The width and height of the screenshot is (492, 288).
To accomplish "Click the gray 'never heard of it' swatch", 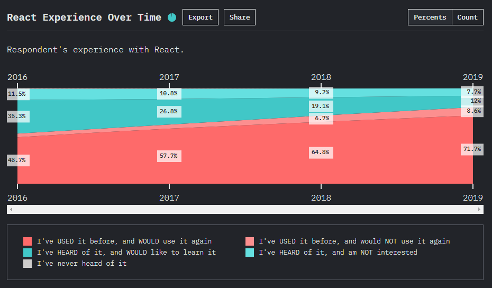I will [x=28, y=264].
